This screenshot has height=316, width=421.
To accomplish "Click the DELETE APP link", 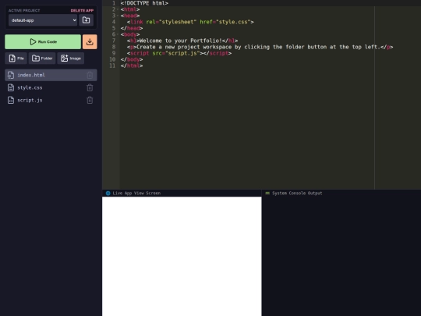I will (82, 10).
